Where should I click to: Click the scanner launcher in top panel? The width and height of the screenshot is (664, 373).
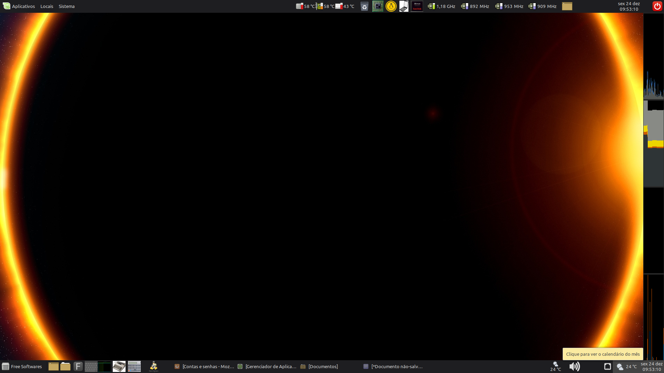404,6
